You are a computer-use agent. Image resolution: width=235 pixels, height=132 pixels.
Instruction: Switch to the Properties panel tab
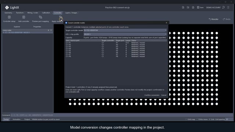click(x=37, y=27)
